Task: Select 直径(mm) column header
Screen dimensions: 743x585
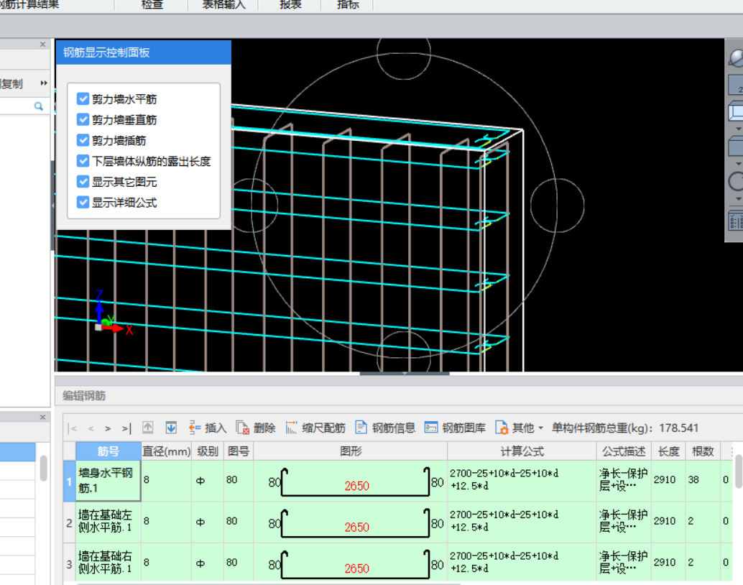Action: 166,451
